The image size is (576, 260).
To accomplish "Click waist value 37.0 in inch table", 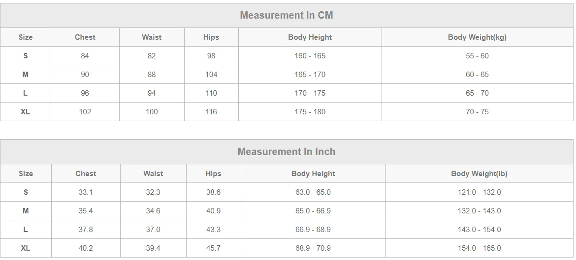I will tap(153, 230).
